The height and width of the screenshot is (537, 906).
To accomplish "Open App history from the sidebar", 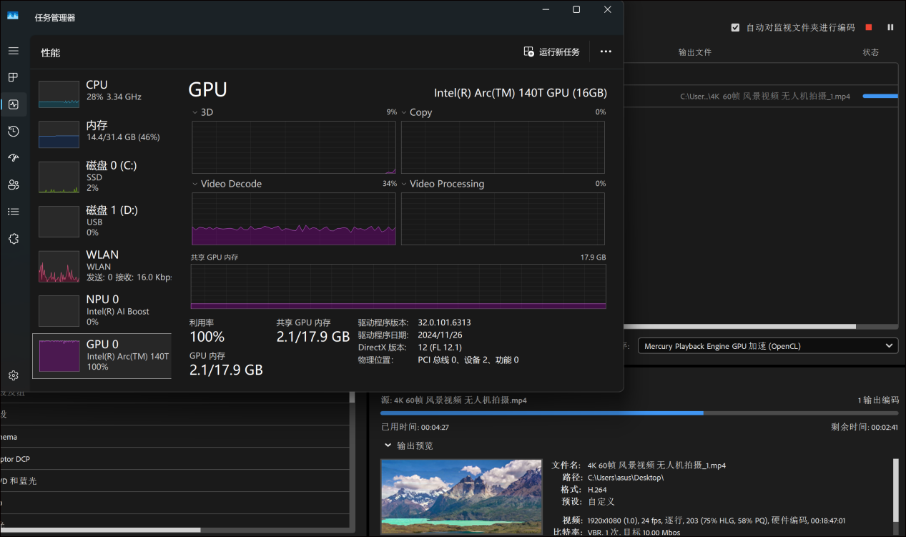I will (13, 131).
